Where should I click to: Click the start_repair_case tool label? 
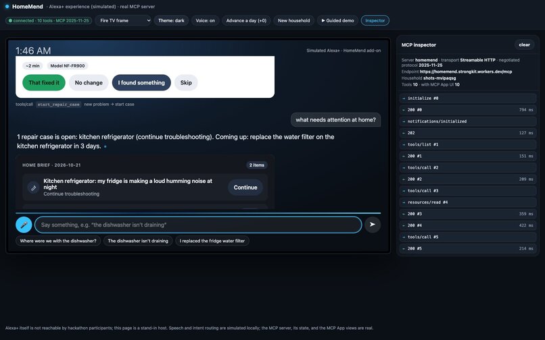point(58,105)
